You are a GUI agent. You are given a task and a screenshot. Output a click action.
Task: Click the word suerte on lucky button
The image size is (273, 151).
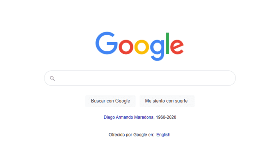point(181,101)
